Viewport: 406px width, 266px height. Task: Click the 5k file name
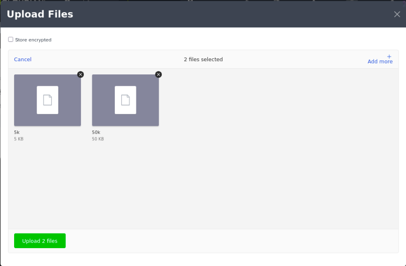pos(17,132)
